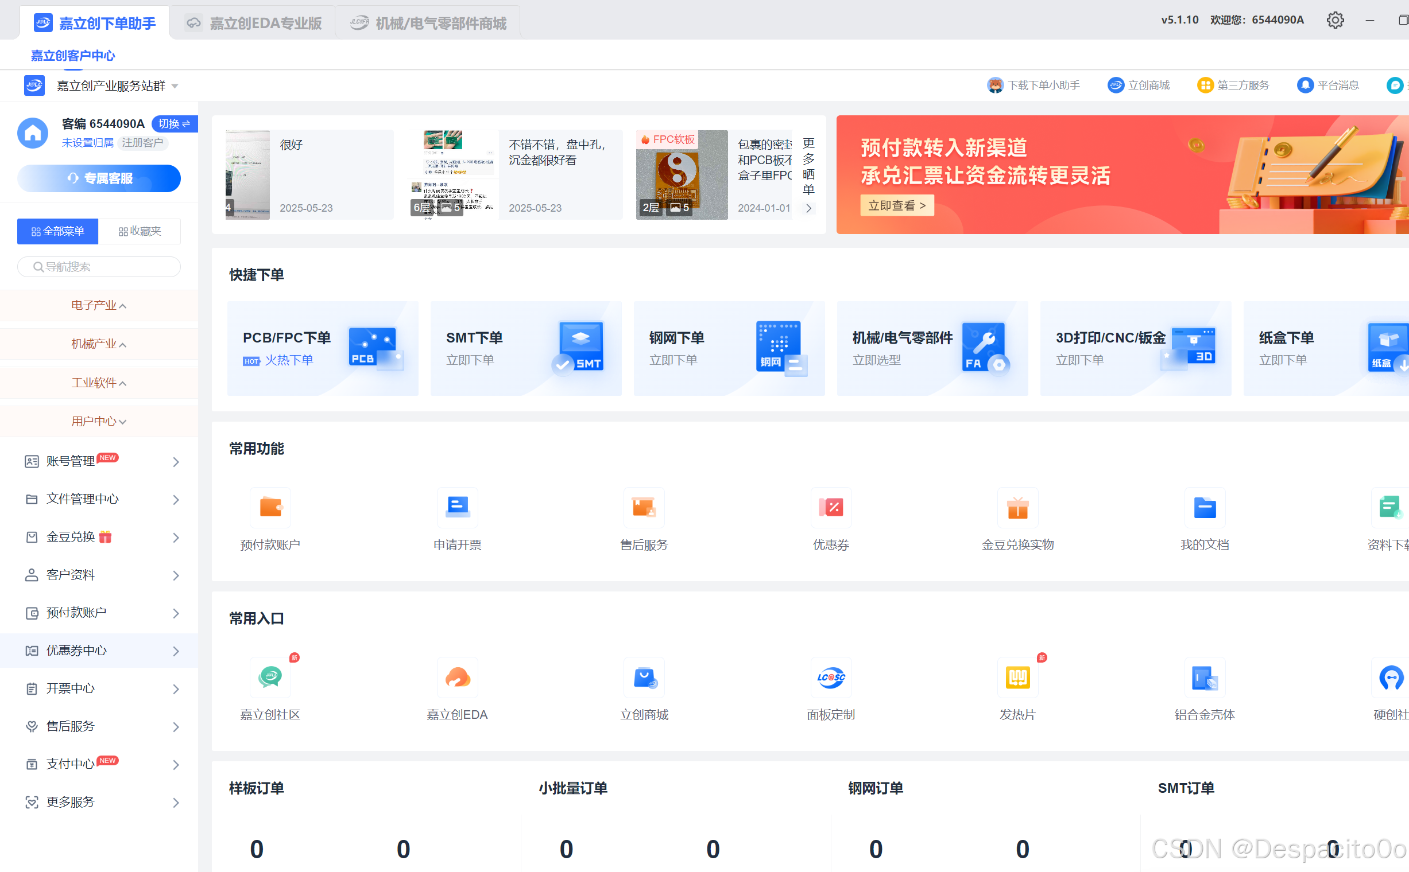Click the 金豆兑换实物 gift icon
Image resolution: width=1409 pixels, height=872 pixels.
1017,508
